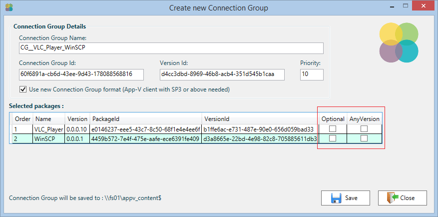Click the door Close icon
The width and height of the screenshot is (438, 217).
[392, 197]
